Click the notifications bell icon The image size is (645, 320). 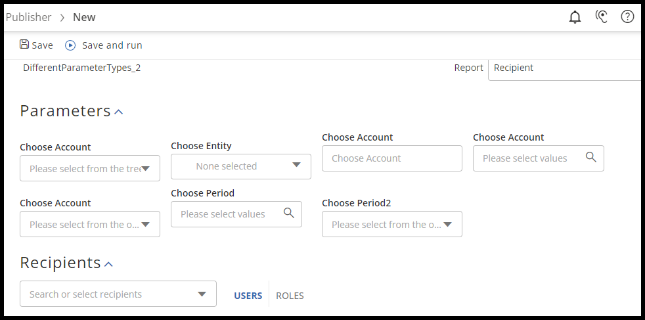click(575, 17)
